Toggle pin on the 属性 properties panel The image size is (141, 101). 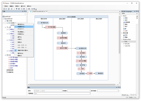(118, 87)
